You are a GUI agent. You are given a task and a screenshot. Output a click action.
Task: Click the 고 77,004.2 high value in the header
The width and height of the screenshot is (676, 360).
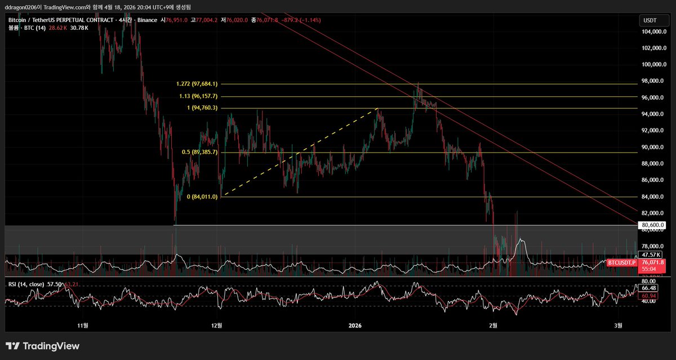(x=204, y=20)
